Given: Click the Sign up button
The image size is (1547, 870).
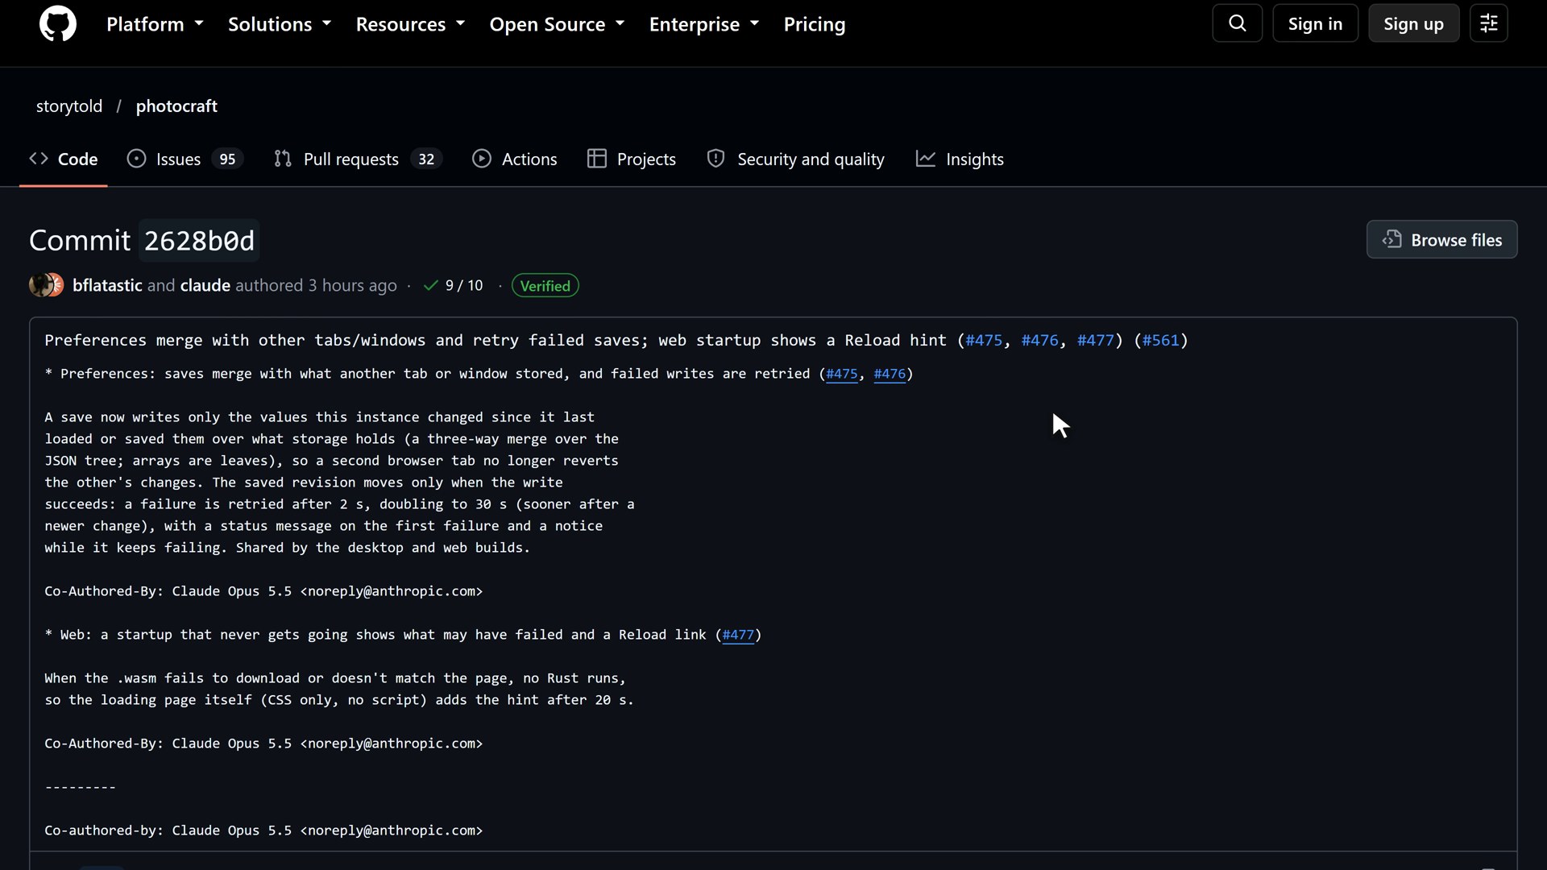Looking at the screenshot, I should [1413, 23].
